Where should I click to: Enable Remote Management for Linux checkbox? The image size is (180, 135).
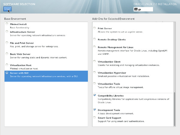coord(94,47)
